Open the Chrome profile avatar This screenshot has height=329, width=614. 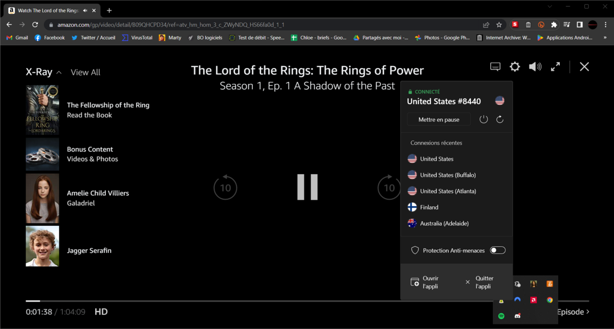pyautogui.click(x=593, y=25)
